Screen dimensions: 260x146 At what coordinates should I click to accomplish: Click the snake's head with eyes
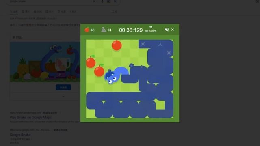[111, 77]
